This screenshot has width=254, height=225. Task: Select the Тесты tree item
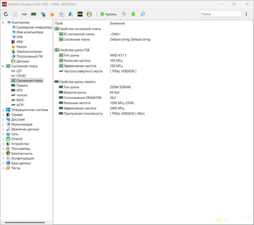[x=13, y=168]
